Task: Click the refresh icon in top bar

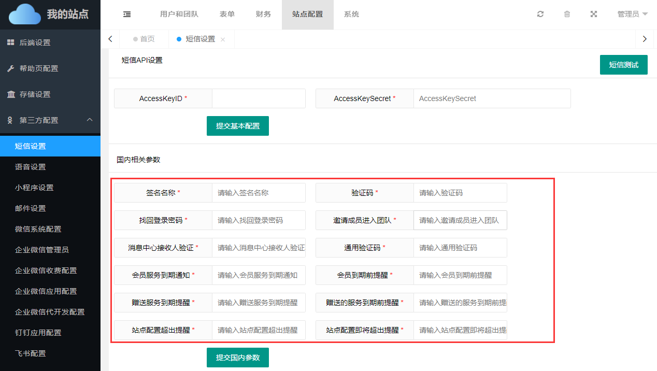Action: click(540, 15)
